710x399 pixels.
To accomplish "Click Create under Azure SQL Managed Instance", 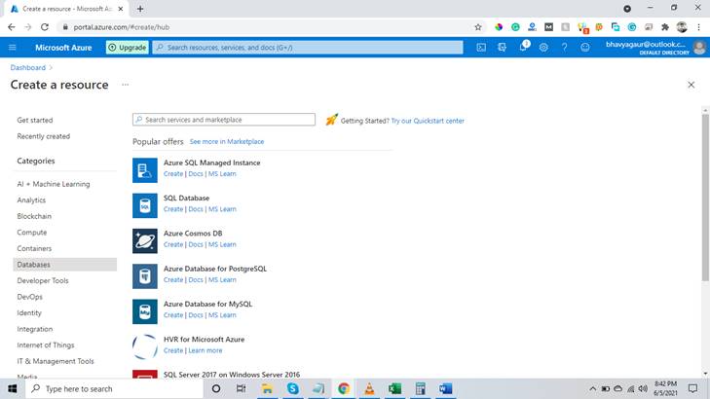I will [x=173, y=174].
